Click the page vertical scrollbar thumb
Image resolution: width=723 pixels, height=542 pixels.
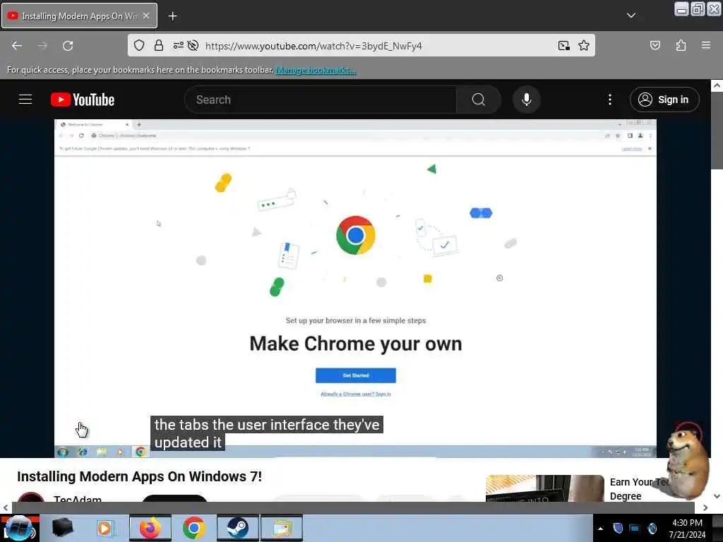pos(717,131)
